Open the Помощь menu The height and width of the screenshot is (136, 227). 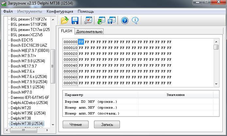tap(86, 11)
